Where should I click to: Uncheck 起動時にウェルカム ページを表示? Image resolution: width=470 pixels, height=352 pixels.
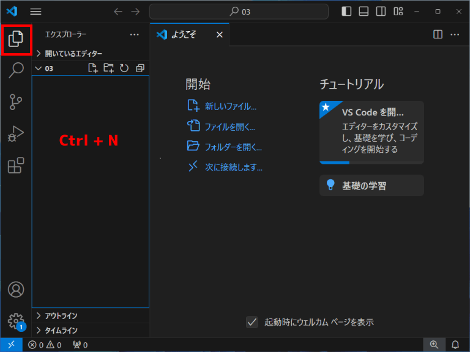tap(252, 323)
